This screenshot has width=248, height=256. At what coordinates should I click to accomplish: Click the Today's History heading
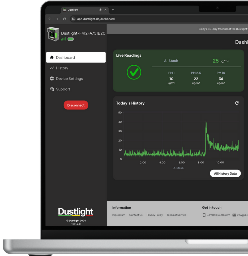pos(130,103)
